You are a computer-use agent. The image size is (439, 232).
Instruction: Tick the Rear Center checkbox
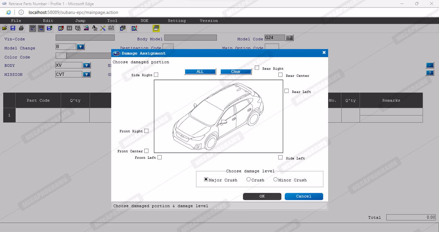tap(281, 75)
